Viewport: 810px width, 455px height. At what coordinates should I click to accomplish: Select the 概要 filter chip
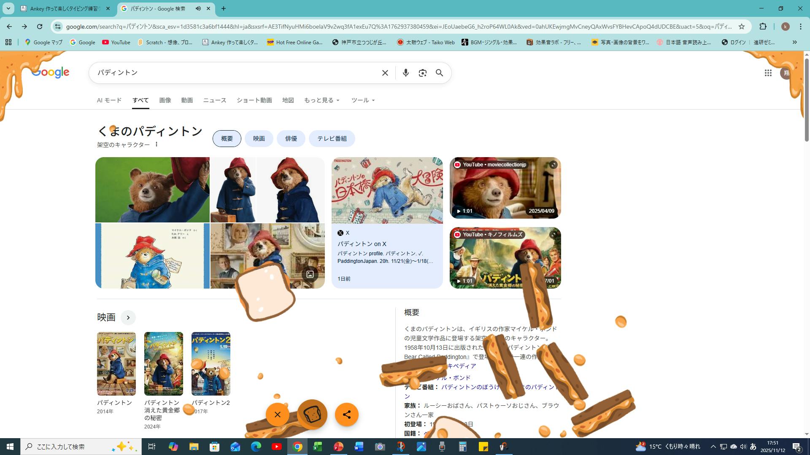[x=227, y=139]
